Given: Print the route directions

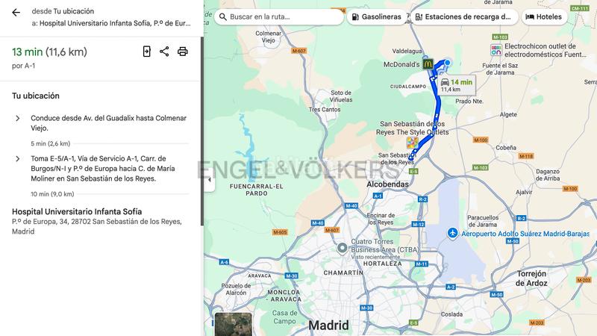Looking at the screenshot, I should [x=183, y=52].
